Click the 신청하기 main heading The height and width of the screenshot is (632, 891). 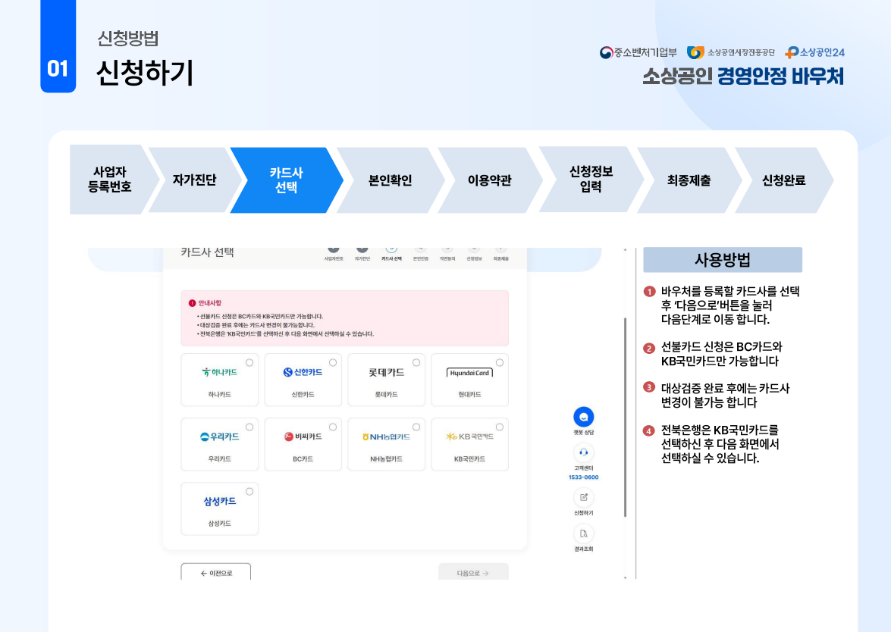point(145,73)
